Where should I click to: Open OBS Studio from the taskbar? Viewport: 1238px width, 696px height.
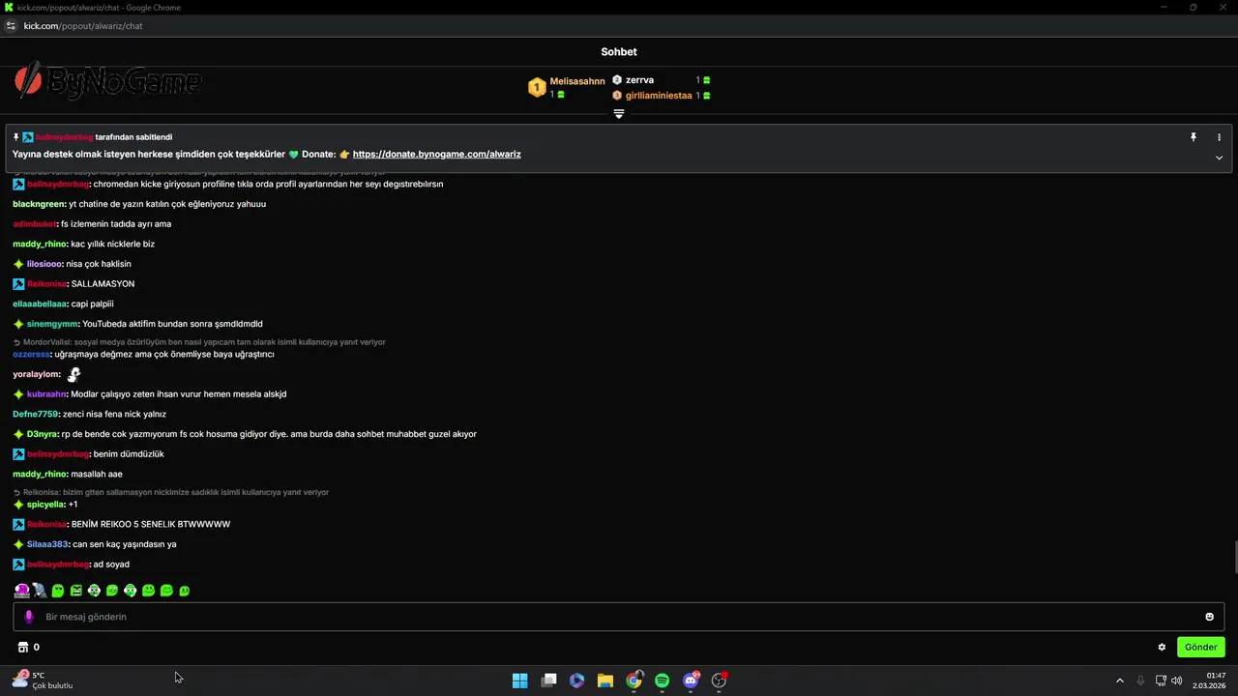pos(719,681)
